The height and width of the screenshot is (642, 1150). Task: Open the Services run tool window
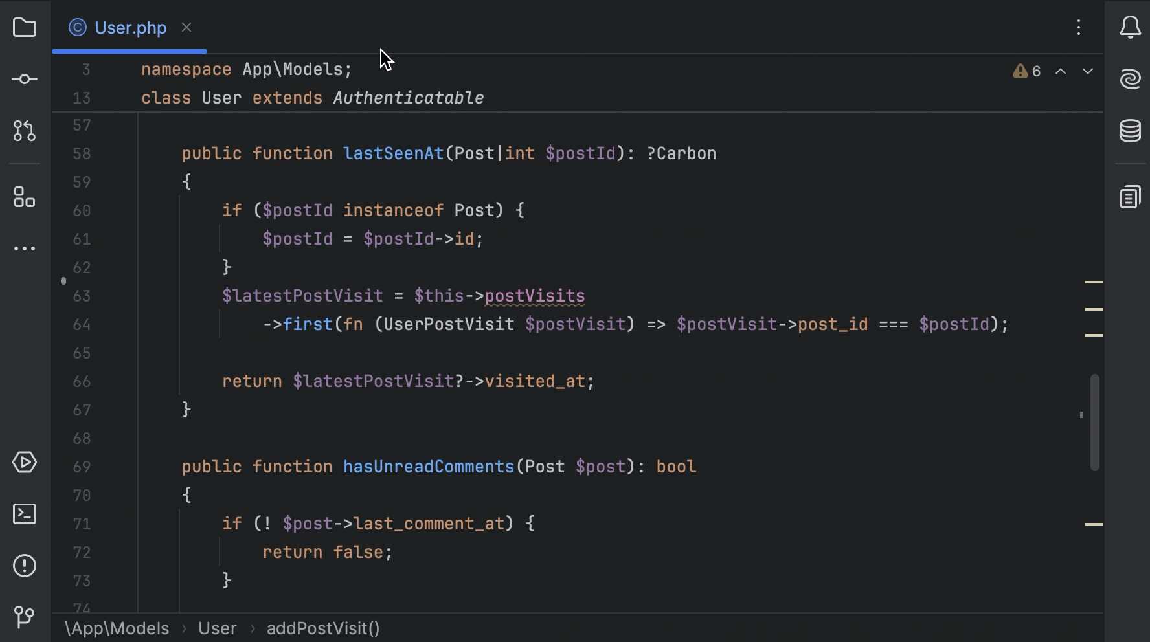click(25, 462)
